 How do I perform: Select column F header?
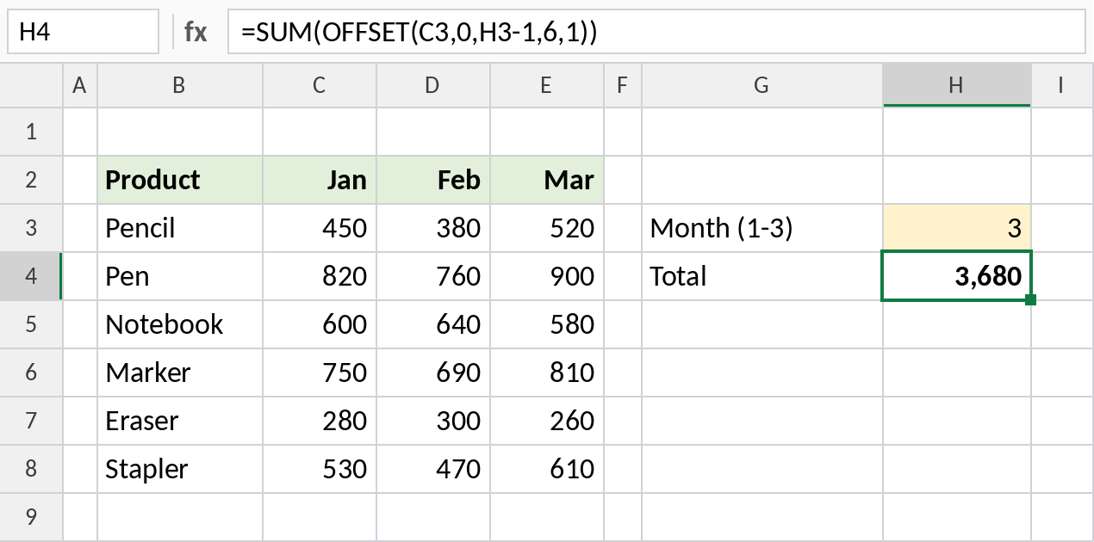[x=623, y=84]
